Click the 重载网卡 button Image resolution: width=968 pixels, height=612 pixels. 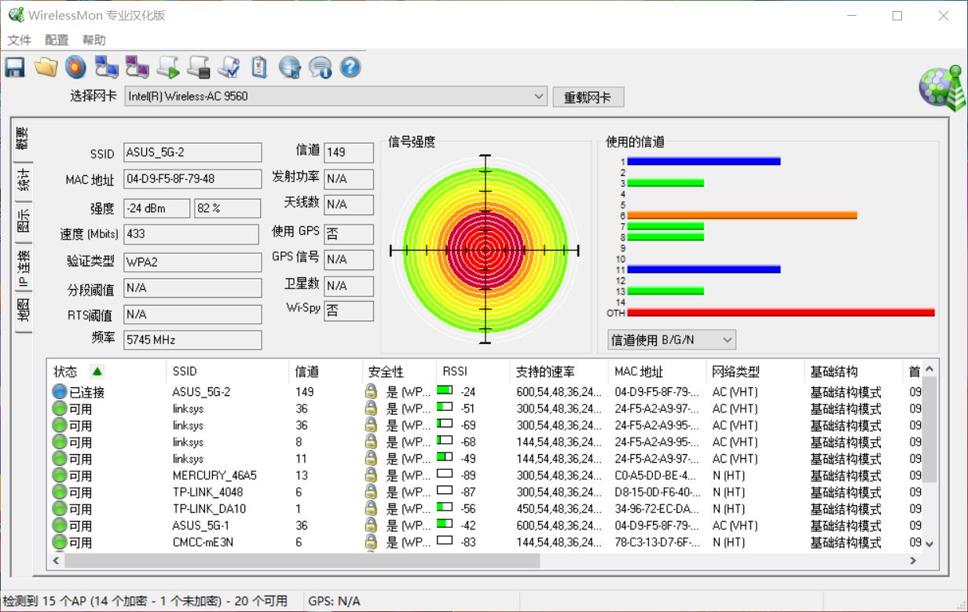pyautogui.click(x=588, y=97)
